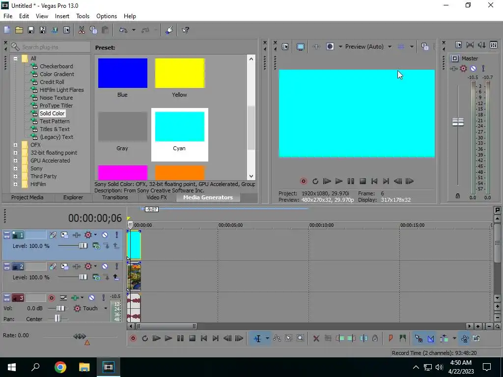Screen dimensions: 503x377
Task: Open the Options menu
Action: coord(107,16)
